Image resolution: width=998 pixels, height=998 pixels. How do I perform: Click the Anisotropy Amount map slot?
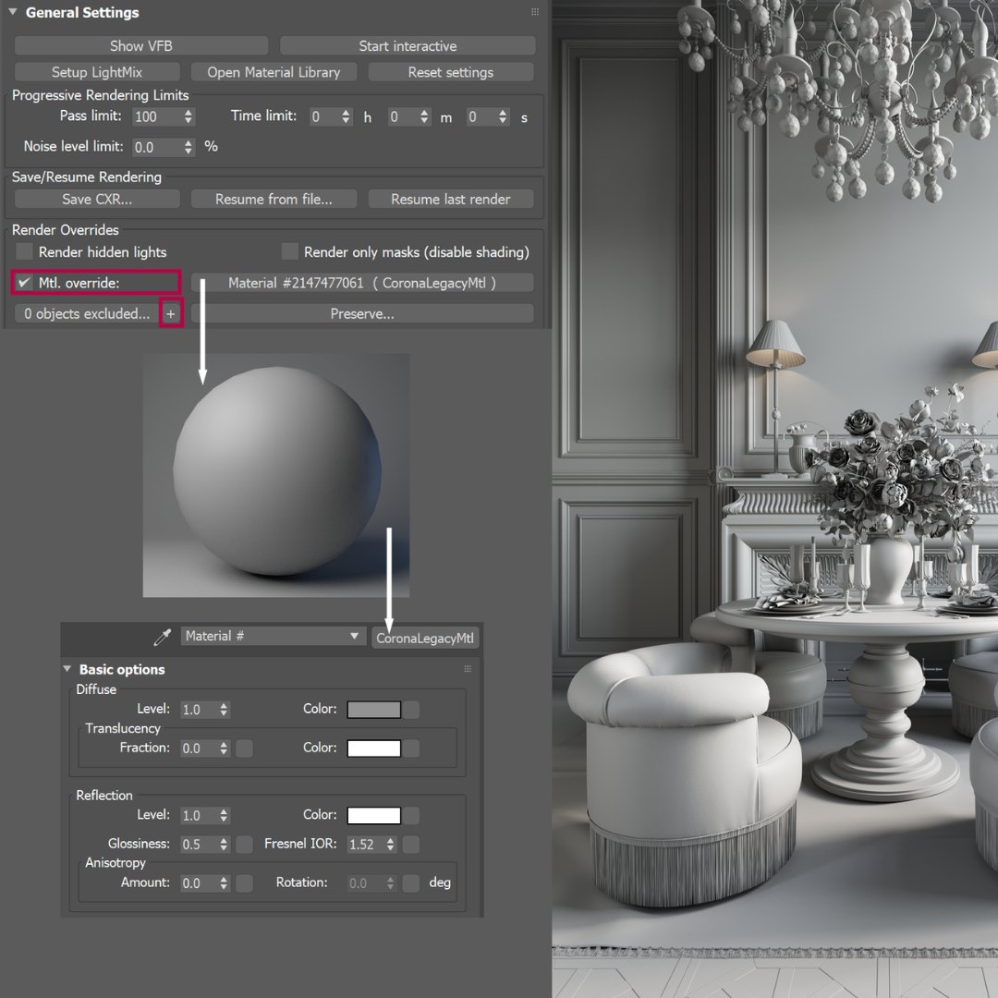(x=242, y=882)
